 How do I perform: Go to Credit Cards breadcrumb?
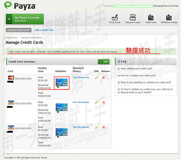pos(11,38)
